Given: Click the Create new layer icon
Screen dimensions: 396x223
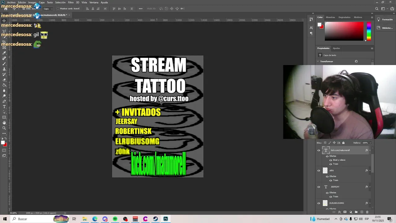Looking at the screenshot, I should pos(362,212).
